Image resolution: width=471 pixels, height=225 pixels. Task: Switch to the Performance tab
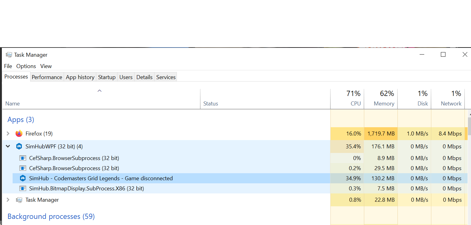(x=47, y=77)
